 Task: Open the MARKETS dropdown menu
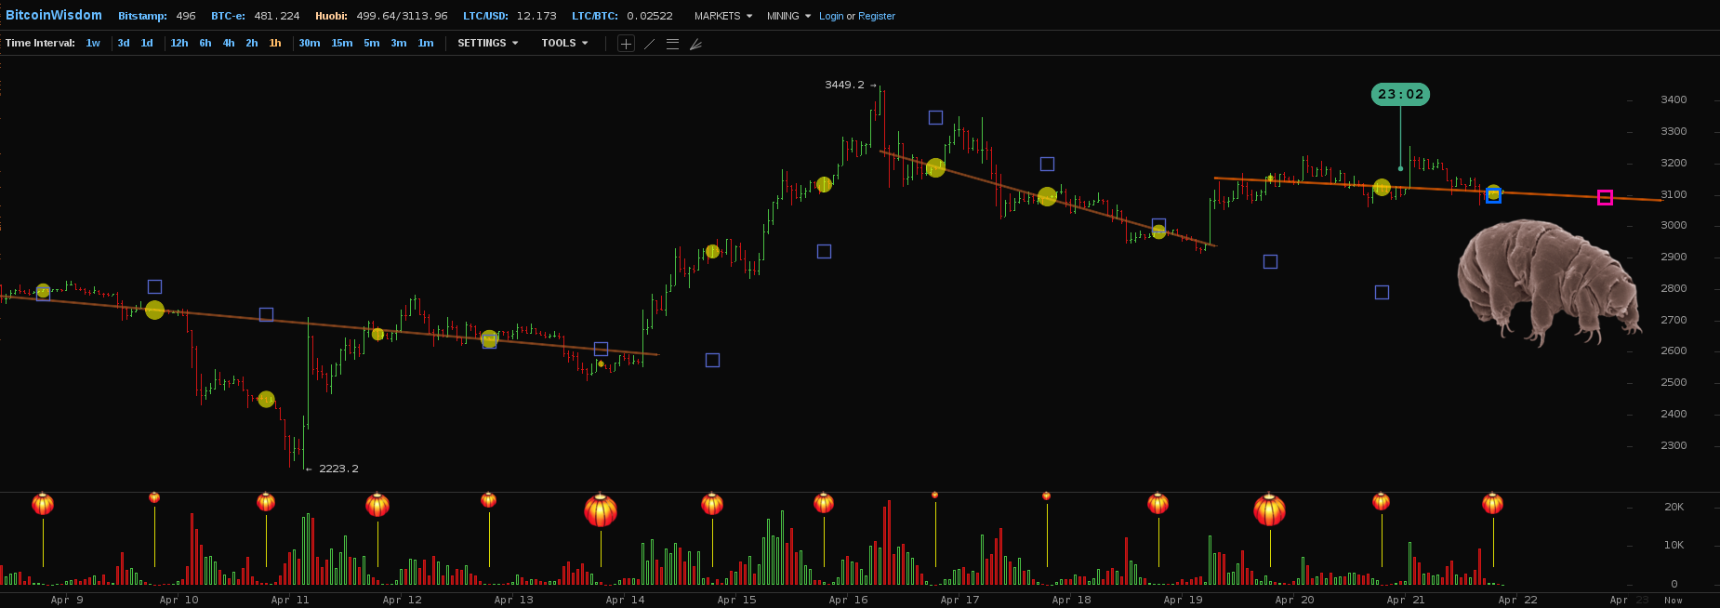pos(722,16)
